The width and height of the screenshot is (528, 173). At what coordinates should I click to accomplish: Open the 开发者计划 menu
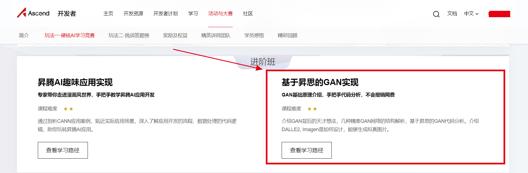click(165, 14)
